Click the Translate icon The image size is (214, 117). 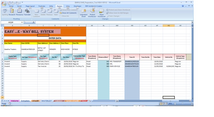[x=27, y=12]
